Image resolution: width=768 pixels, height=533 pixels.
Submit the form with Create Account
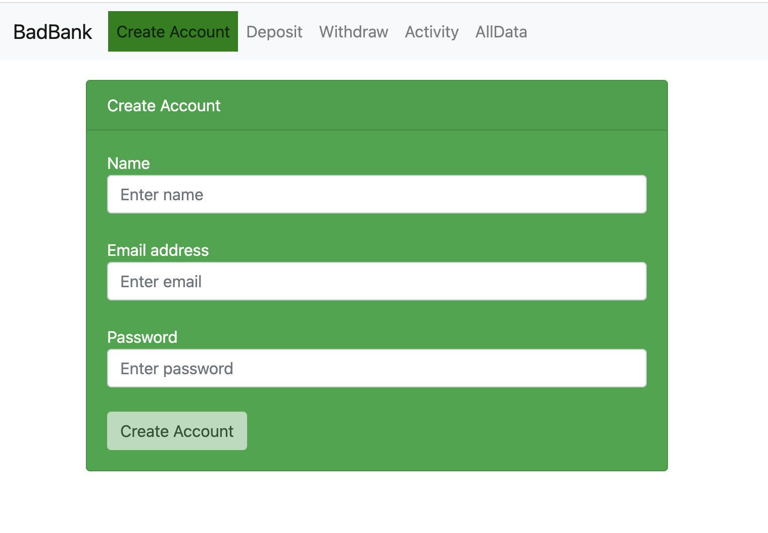click(177, 431)
